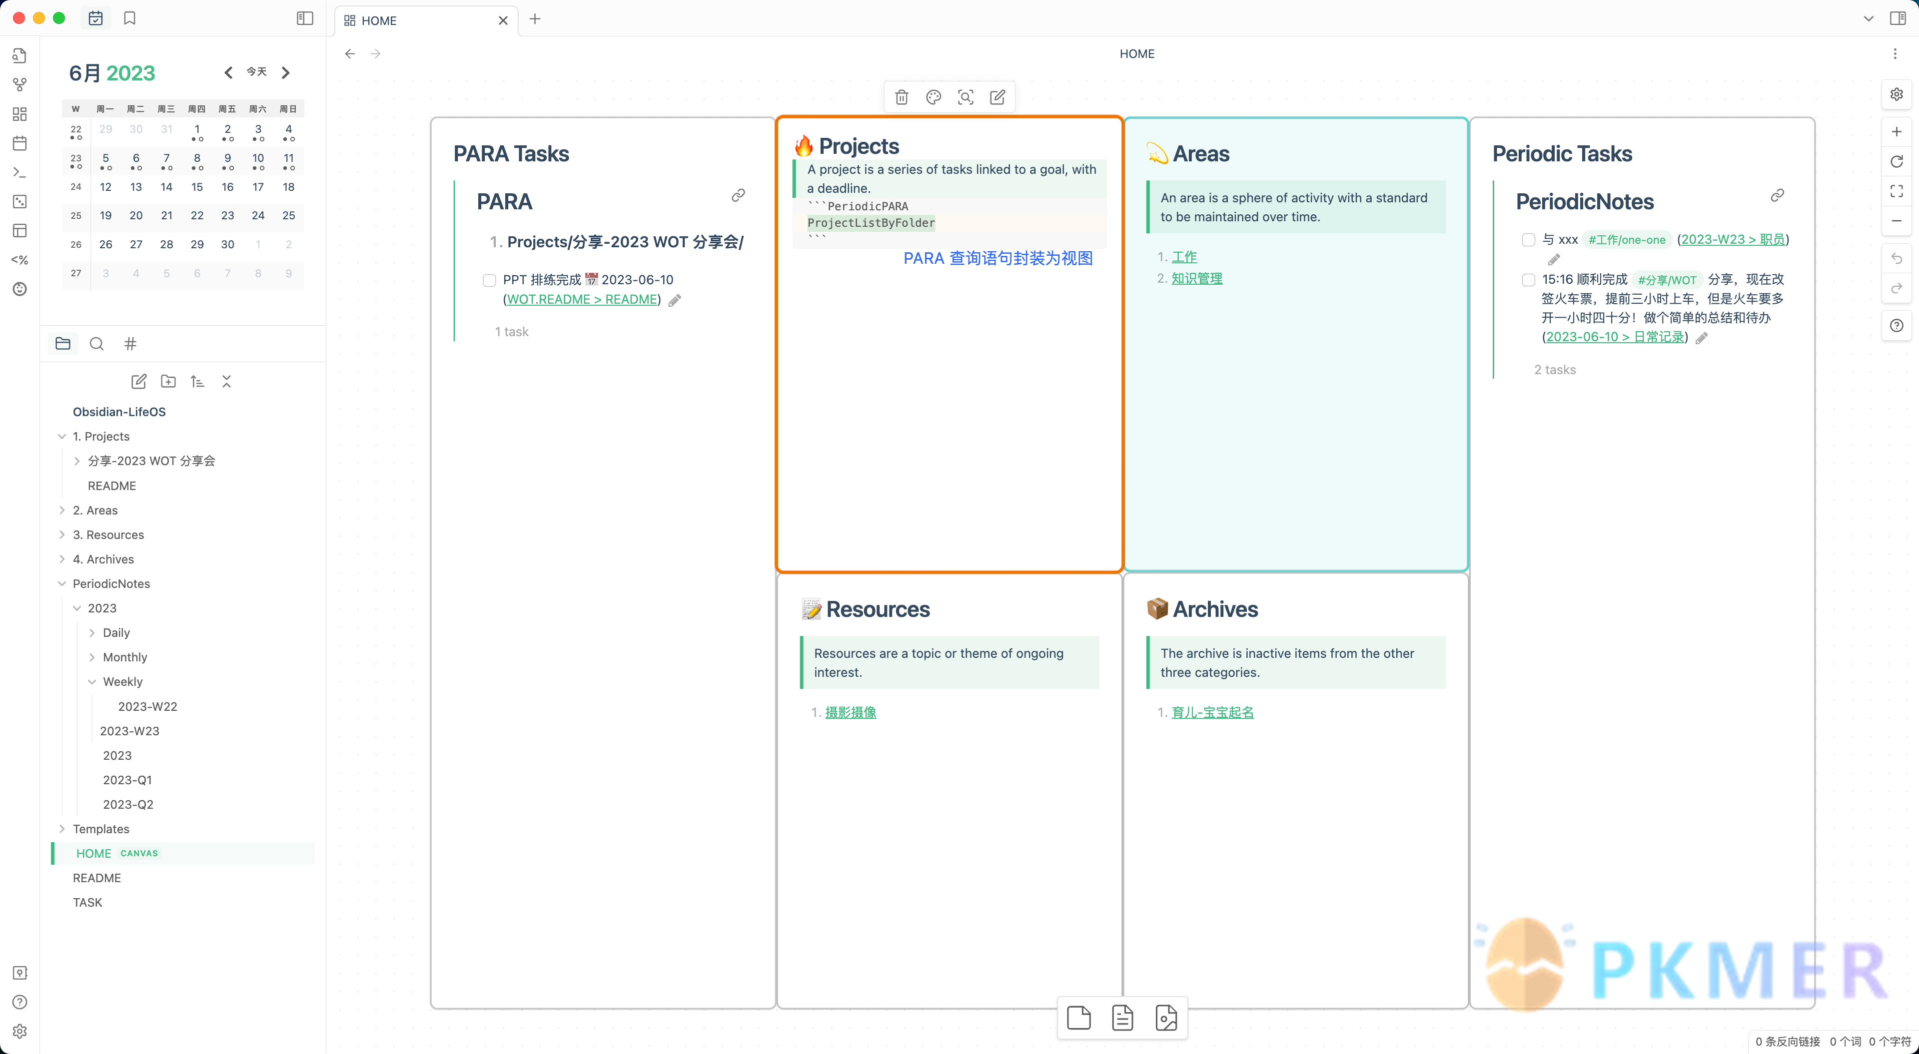
Task: Zoom out canvas with minus icon
Action: pos(1897,220)
